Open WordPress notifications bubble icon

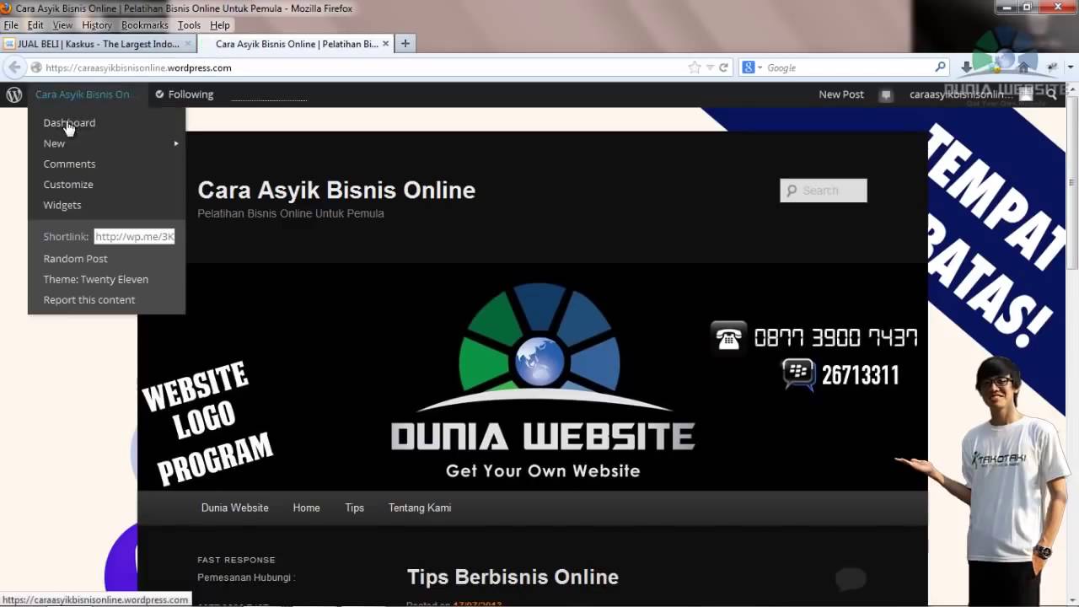tap(885, 94)
